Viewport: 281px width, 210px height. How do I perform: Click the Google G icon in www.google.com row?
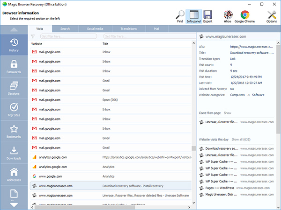click(x=34, y=176)
